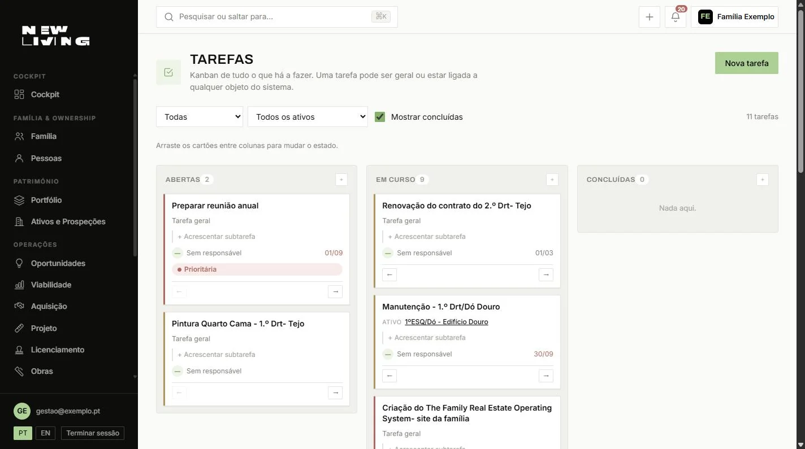
Task: Click Terminar sessão button
Action: pyautogui.click(x=93, y=433)
